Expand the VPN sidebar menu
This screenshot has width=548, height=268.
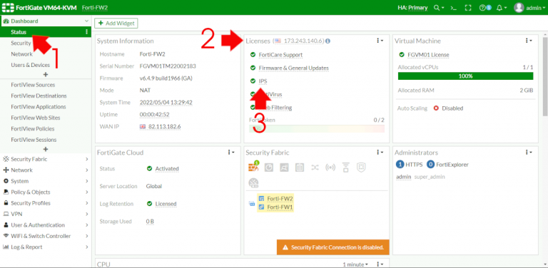pyautogui.click(x=46, y=214)
